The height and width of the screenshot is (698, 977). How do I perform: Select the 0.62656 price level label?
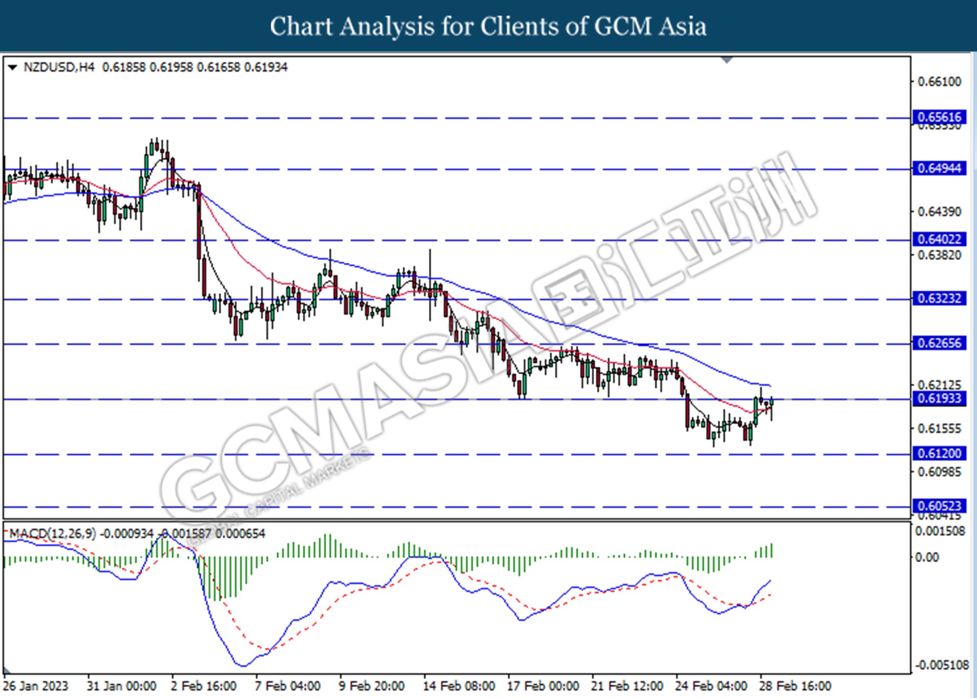939,343
